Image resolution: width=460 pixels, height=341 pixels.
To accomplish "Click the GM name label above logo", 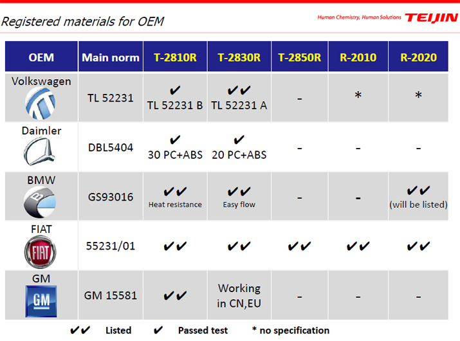I will coord(41,279).
